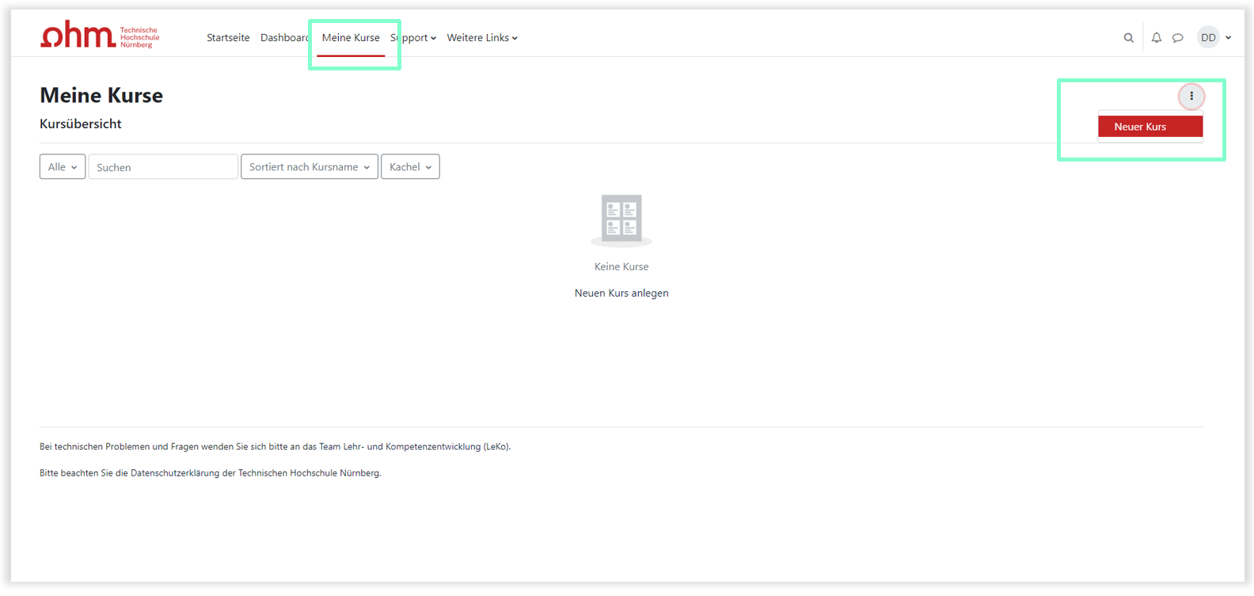This screenshot has height=596, width=1254.
Task: Focus the Suchen search field
Action: (x=163, y=167)
